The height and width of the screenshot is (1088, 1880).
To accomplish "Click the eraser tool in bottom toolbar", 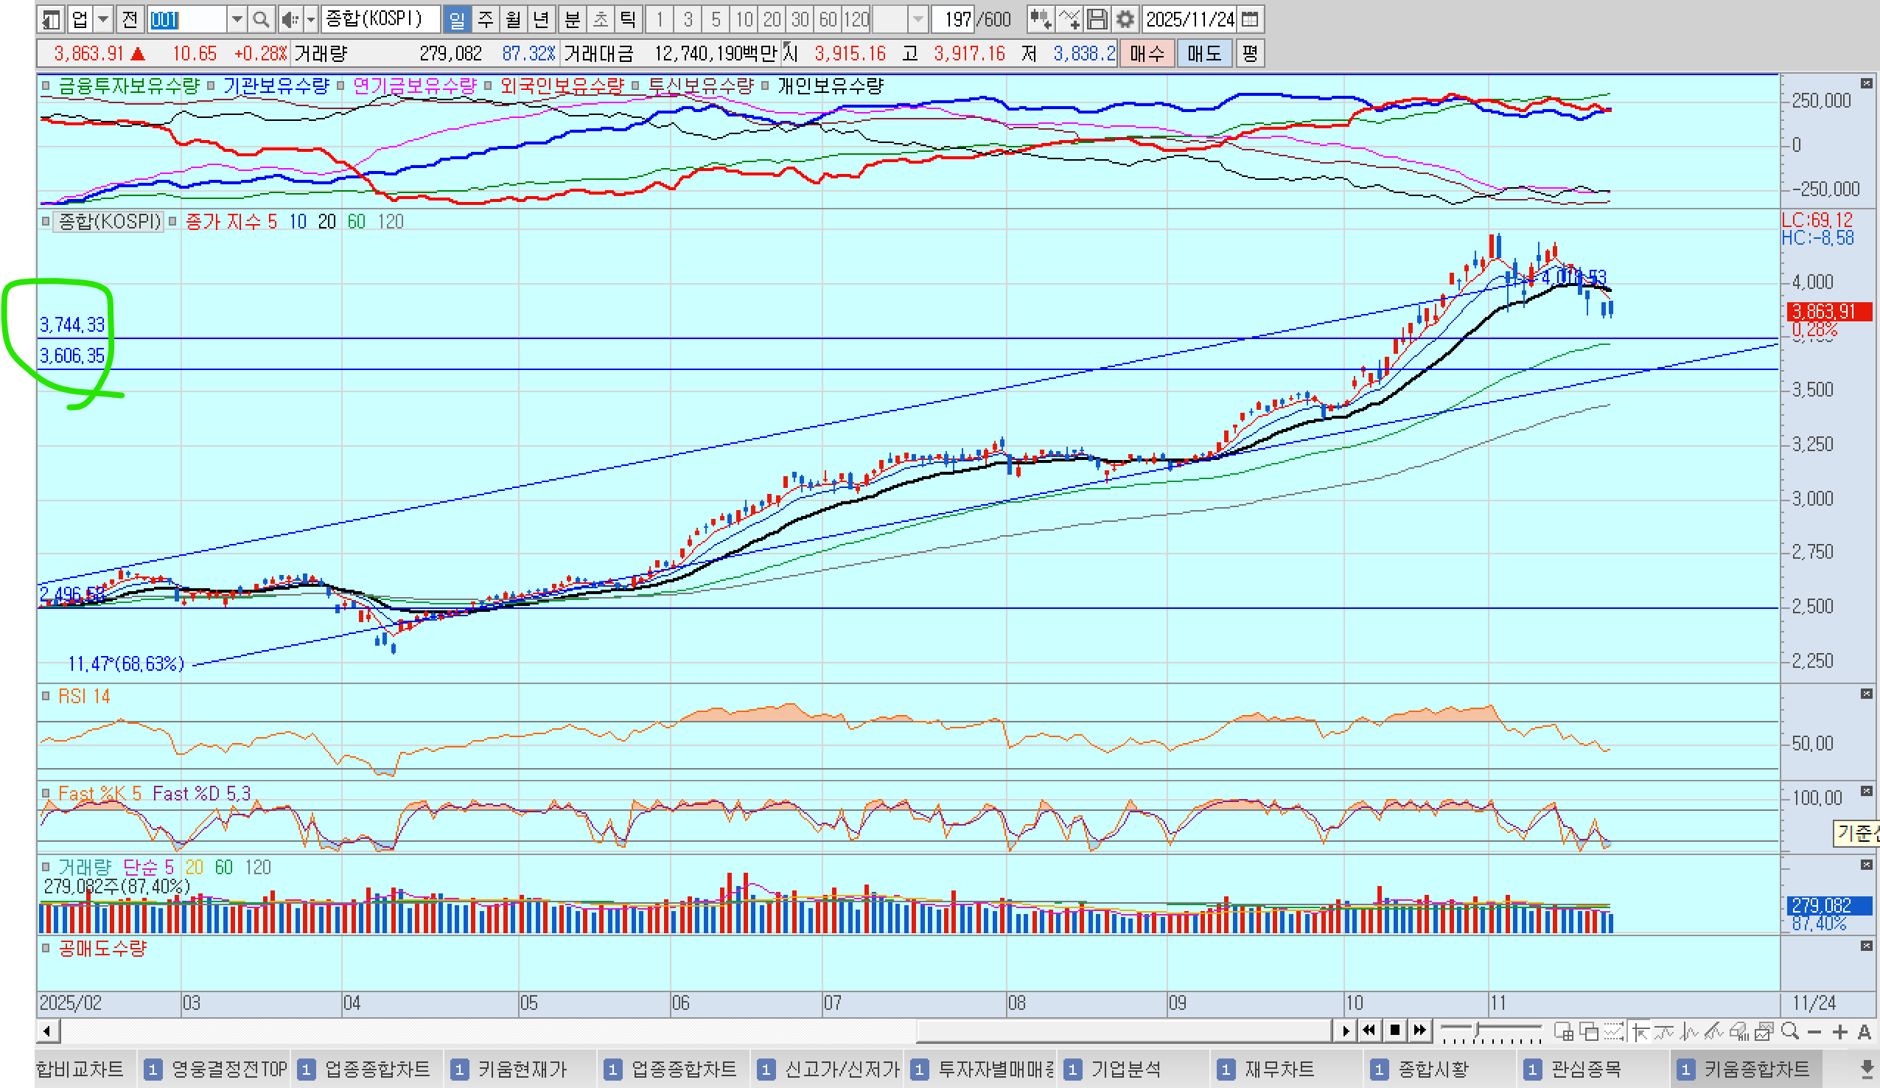I will pos(1739,1031).
